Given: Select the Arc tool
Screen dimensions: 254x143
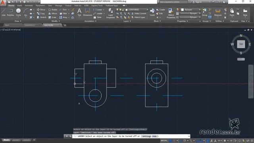Looking at the screenshot, I should pos(25,12).
